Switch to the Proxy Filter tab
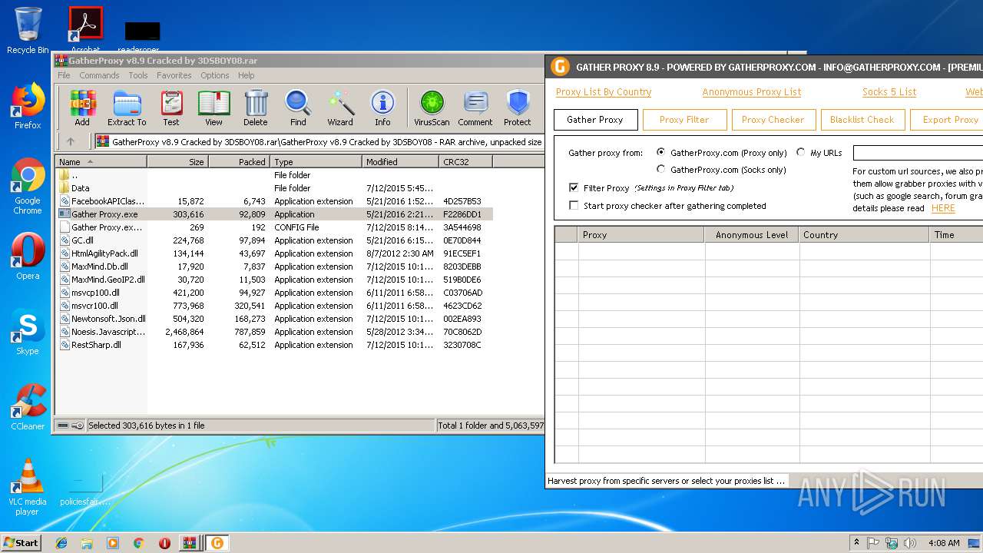983x553 pixels. coord(684,120)
